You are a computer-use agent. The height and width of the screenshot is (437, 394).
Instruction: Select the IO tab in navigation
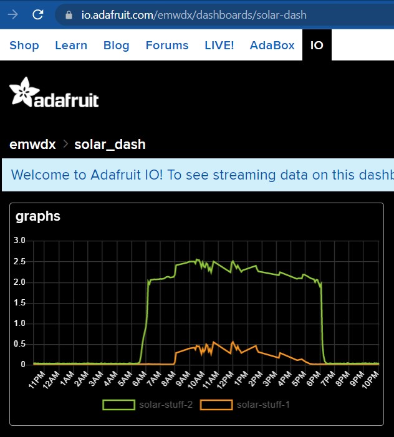click(x=317, y=45)
